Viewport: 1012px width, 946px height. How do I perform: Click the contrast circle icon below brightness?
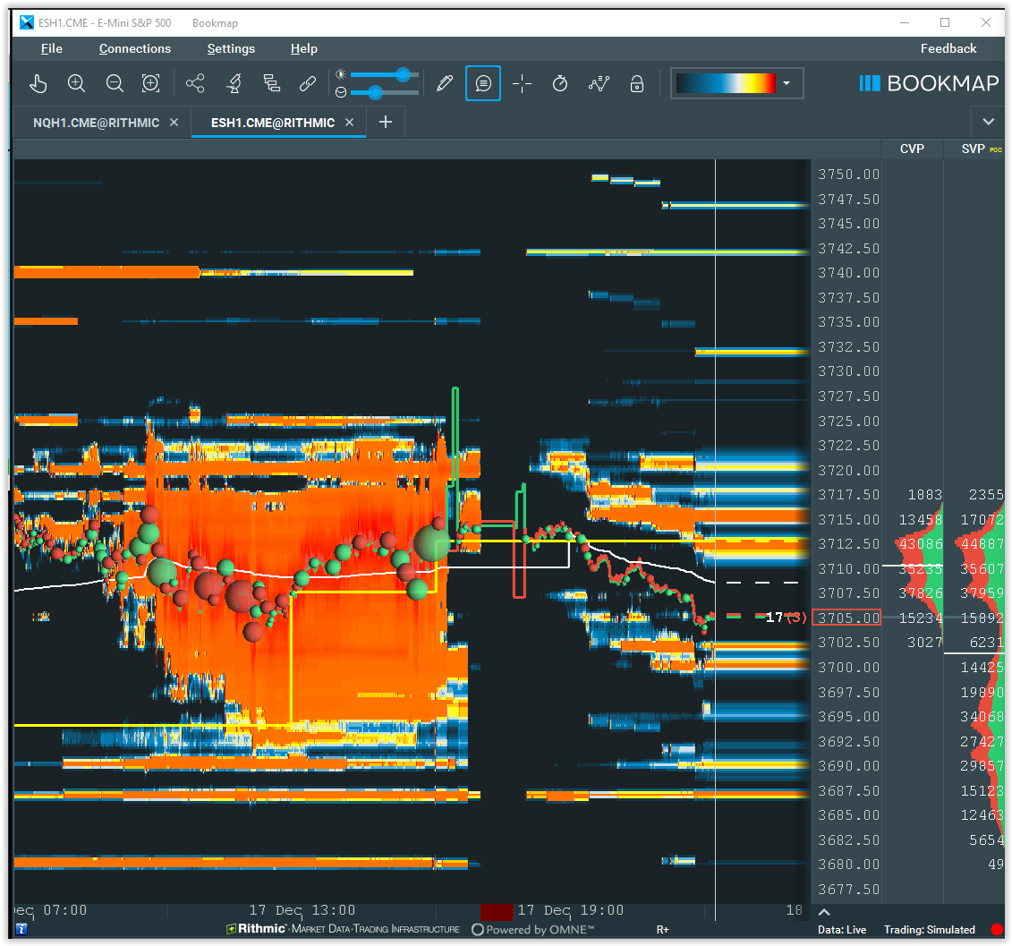pos(341,92)
